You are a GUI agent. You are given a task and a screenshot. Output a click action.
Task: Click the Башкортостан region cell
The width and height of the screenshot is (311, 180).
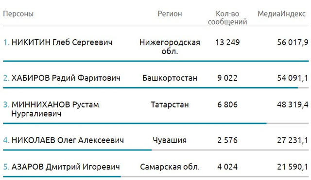(x=170, y=78)
